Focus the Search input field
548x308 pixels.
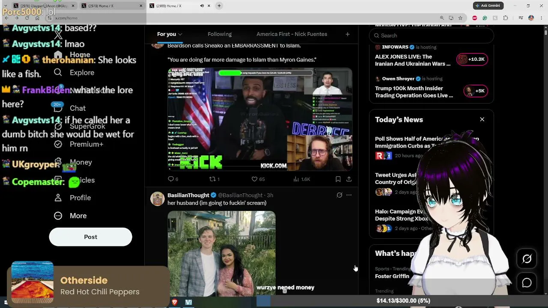click(432, 36)
